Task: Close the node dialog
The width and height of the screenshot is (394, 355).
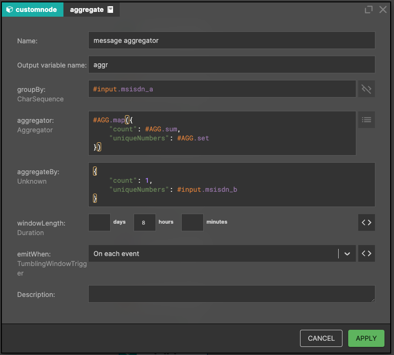Action: (x=383, y=10)
